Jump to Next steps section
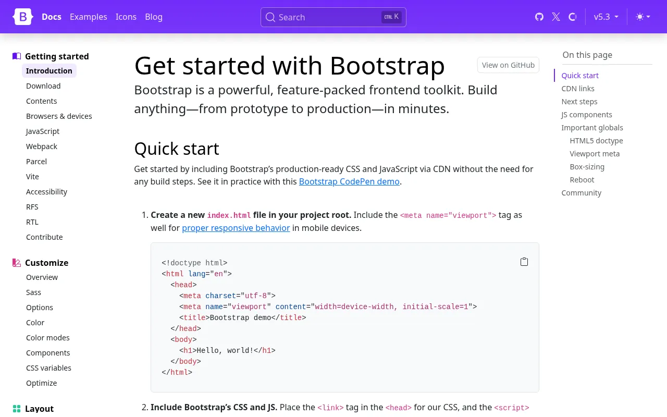 579,102
